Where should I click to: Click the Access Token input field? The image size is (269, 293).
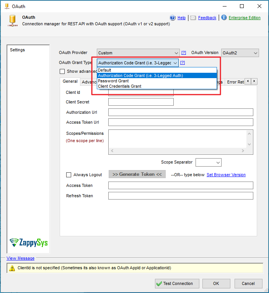[181, 185]
